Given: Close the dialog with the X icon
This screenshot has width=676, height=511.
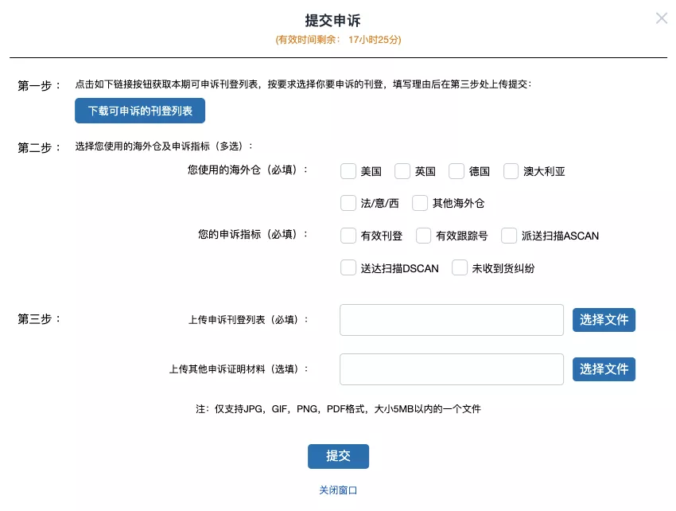Looking at the screenshot, I should [x=661, y=18].
